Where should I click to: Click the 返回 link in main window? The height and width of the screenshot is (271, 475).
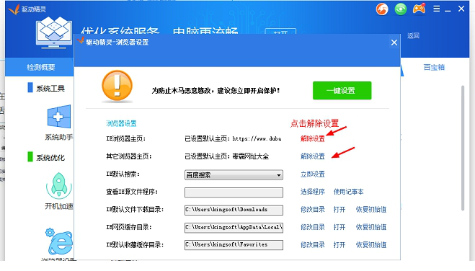(x=413, y=36)
